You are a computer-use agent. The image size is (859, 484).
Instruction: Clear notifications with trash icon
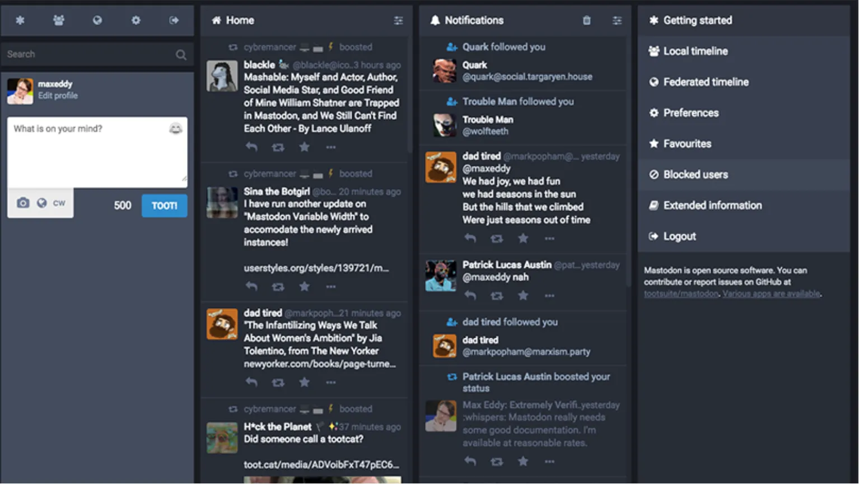[587, 21]
